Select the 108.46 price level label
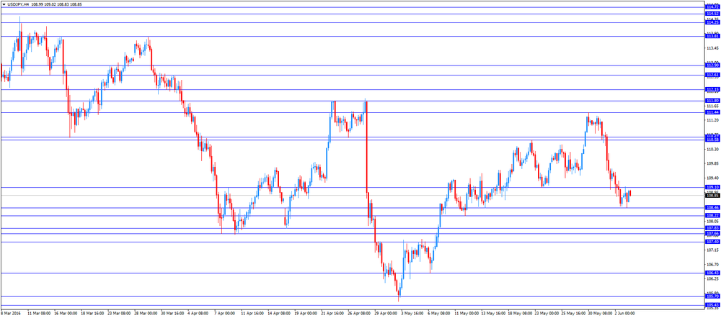Screen dimensions: 721x318 713,208
